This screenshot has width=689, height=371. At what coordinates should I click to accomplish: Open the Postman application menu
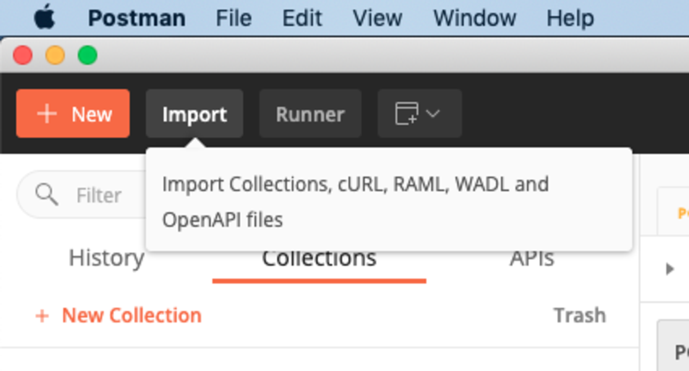tap(137, 19)
